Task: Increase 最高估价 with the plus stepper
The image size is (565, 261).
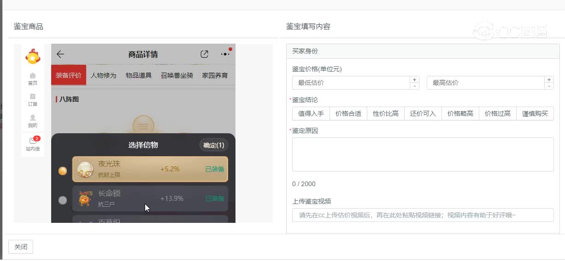Action: click(x=549, y=79)
